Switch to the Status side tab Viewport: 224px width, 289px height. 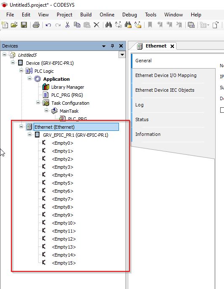point(142,119)
